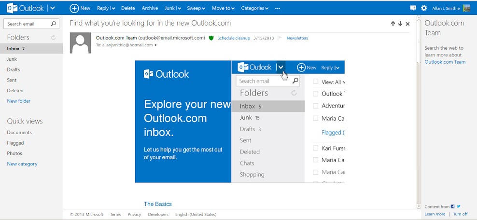Open the Move to menu
The height and width of the screenshot is (220, 477).
(223, 8)
